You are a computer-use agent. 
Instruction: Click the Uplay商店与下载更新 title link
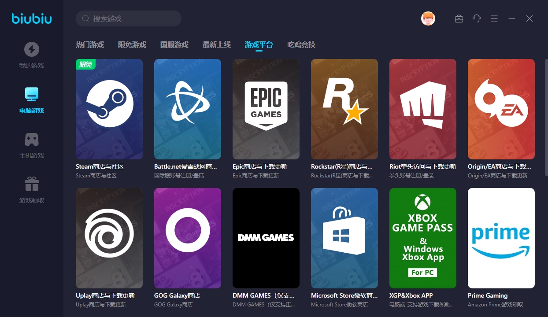coord(105,295)
